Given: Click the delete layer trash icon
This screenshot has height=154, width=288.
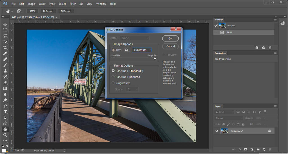Looking at the screenshot, I should (270, 150).
